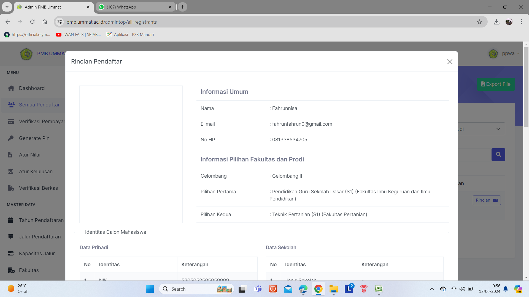Open Chrome downloads icon
Viewport: 529px width, 297px height.
[x=496, y=22]
